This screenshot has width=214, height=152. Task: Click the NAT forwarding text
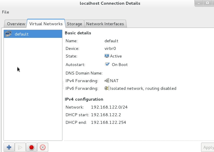point(114,81)
